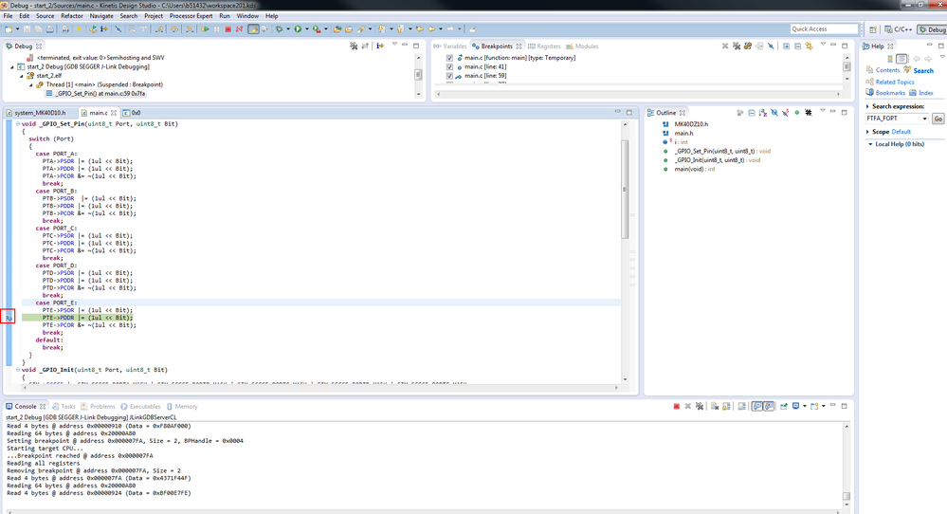Toggle Hide Fields filter in Outline toolbar
The image size is (947, 514).
tap(774, 113)
